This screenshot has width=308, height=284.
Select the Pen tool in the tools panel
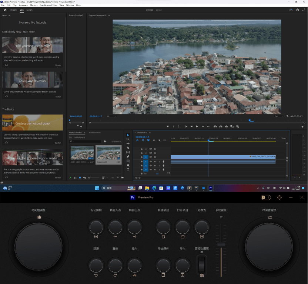[x=128, y=156]
